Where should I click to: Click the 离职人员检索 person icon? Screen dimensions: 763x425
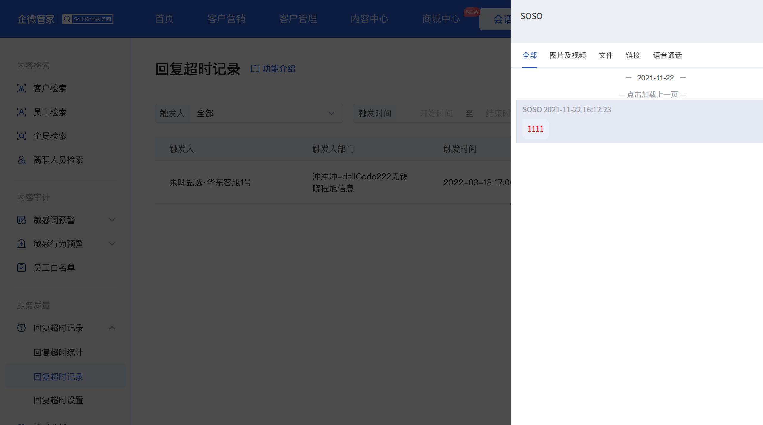[x=21, y=160]
